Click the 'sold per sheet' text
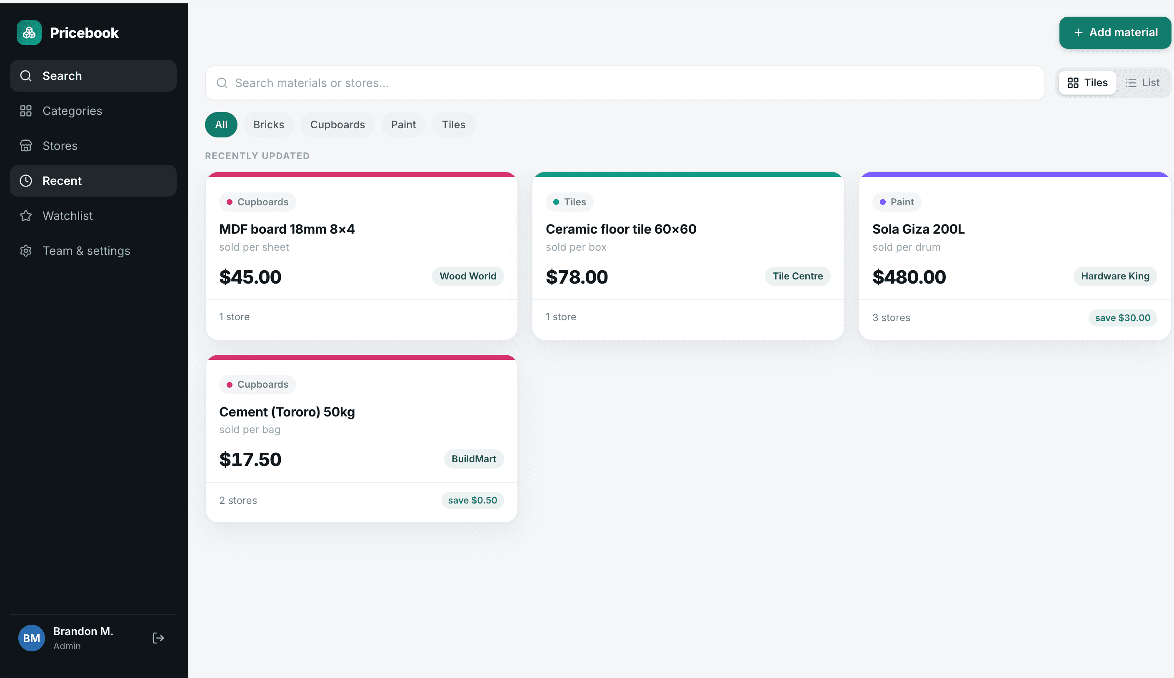Viewport: 1174px width, 678px height. click(254, 247)
